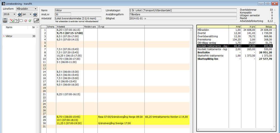Open the year dropdown showing 2016
Image resolution: width=280 pixels, height=133 pixels.
click(x=9, y=15)
